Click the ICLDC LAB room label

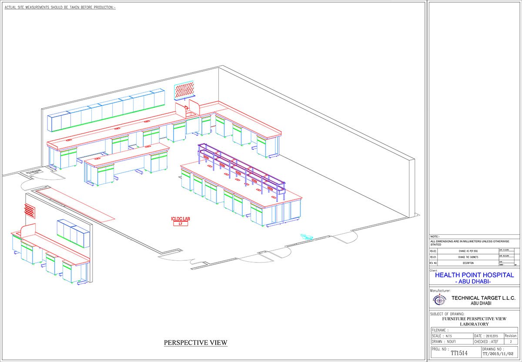pyautogui.click(x=180, y=219)
